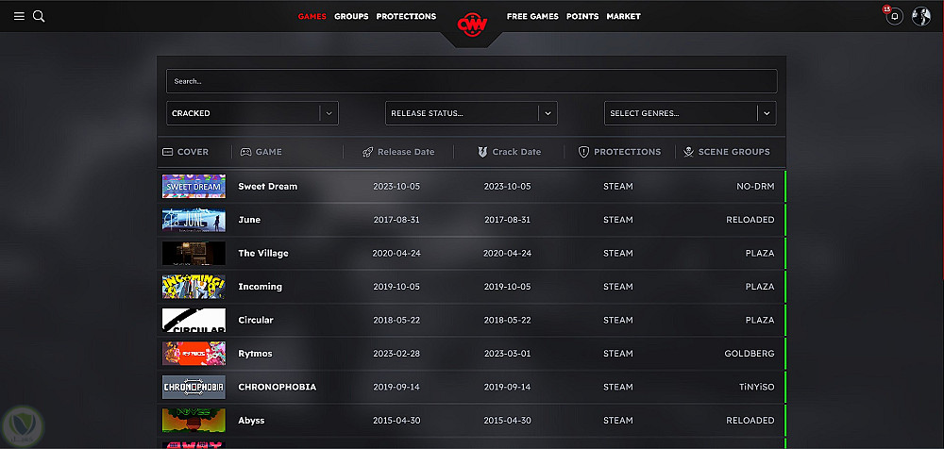Click STEAM protection in Incoming row
Screen dimensions: 944x449
click(x=618, y=287)
